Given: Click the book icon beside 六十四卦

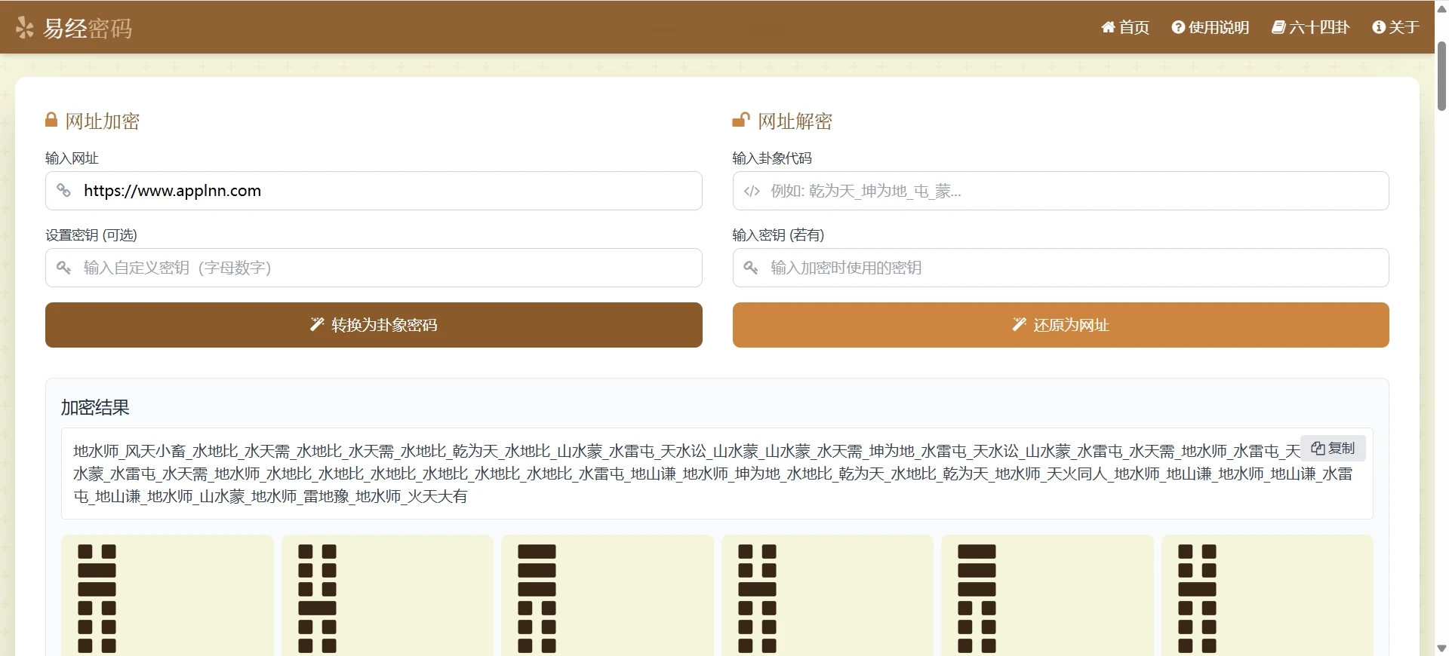Looking at the screenshot, I should point(1278,27).
